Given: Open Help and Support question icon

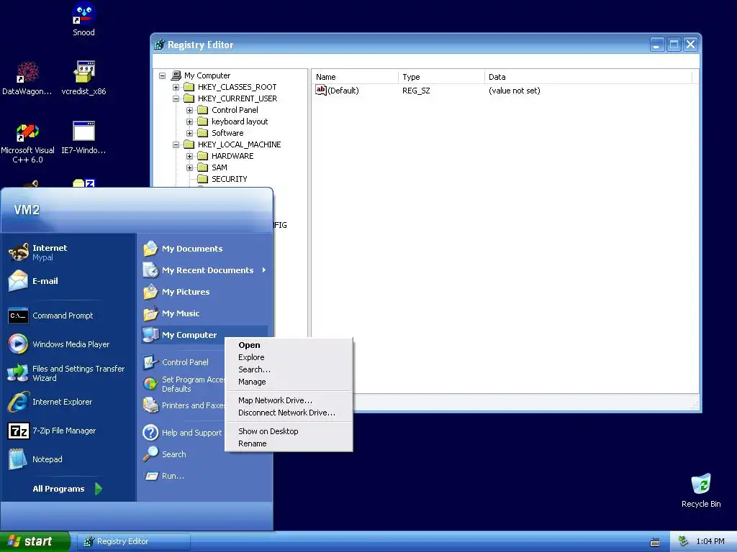Looking at the screenshot, I should 150,432.
